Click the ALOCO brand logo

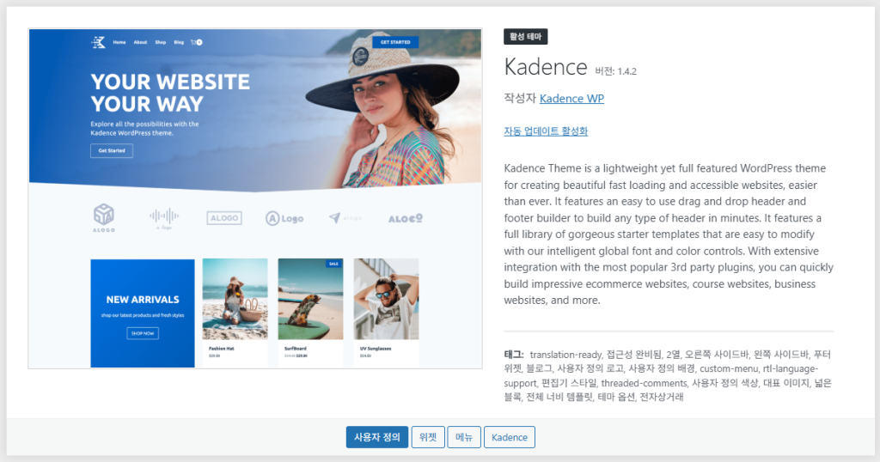click(x=405, y=218)
